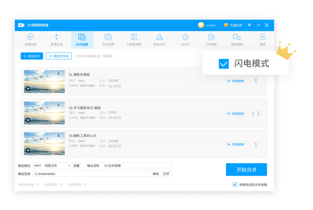Click the 开通会员 membership diamond icon
This screenshot has height=210, width=313.
(226, 25)
